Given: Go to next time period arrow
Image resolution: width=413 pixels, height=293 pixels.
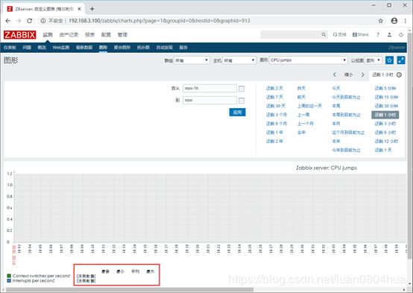Looking at the screenshot, I should 363,75.
